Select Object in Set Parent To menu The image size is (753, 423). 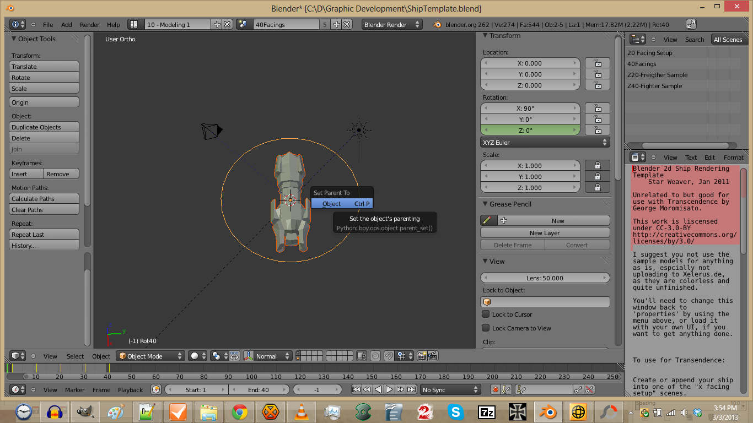[342, 203]
